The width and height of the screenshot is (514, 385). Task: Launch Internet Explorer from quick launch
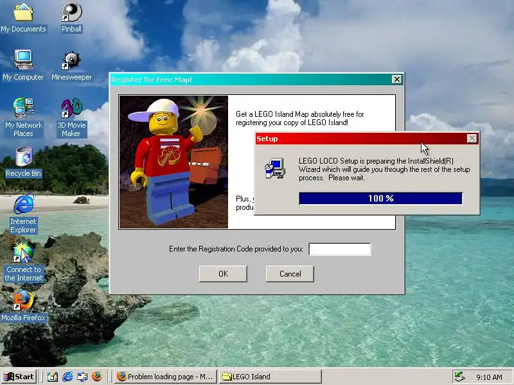pyautogui.click(x=67, y=377)
